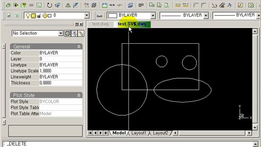Screen dimensions: 261x147
Task: Click the Quick Select icon in properties panel
Action: (81, 33)
